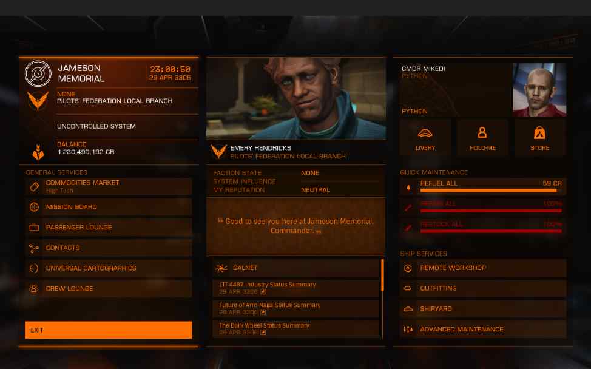Viewport: 591px width, 369px height.
Task: Click the Remote Workshop icon
Action: (x=408, y=268)
